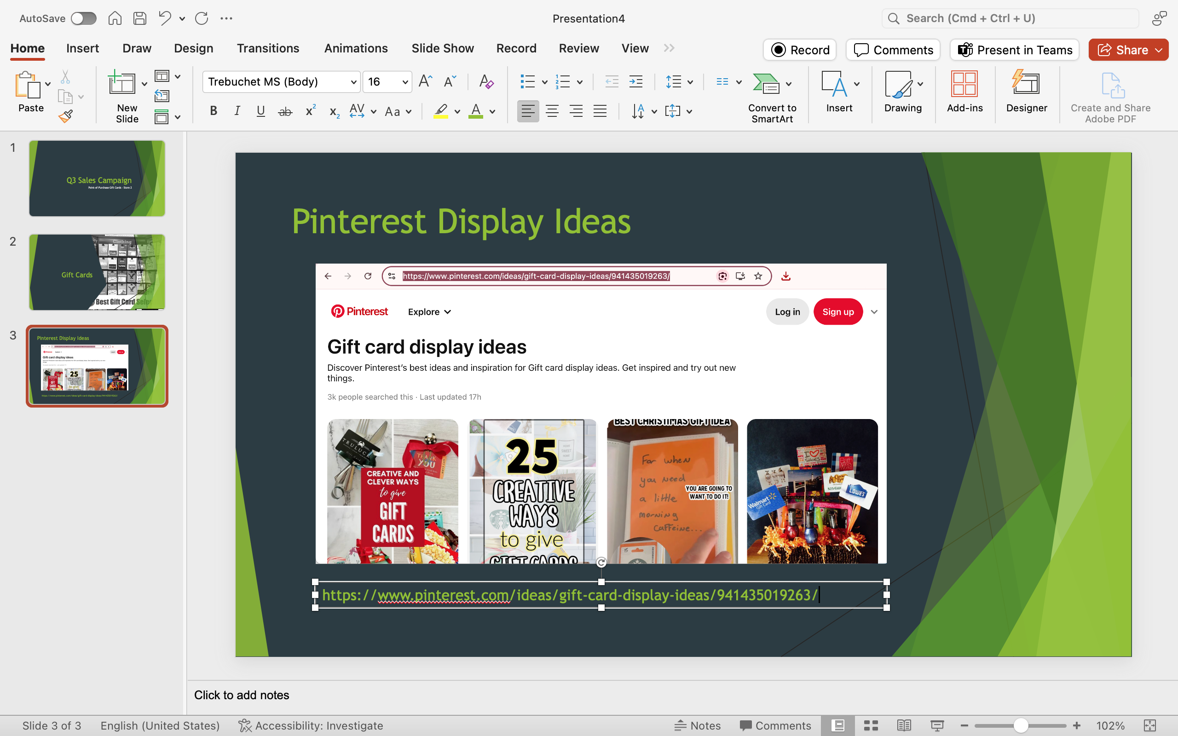Apply green font color
The width and height of the screenshot is (1178, 736).
[x=476, y=111]
